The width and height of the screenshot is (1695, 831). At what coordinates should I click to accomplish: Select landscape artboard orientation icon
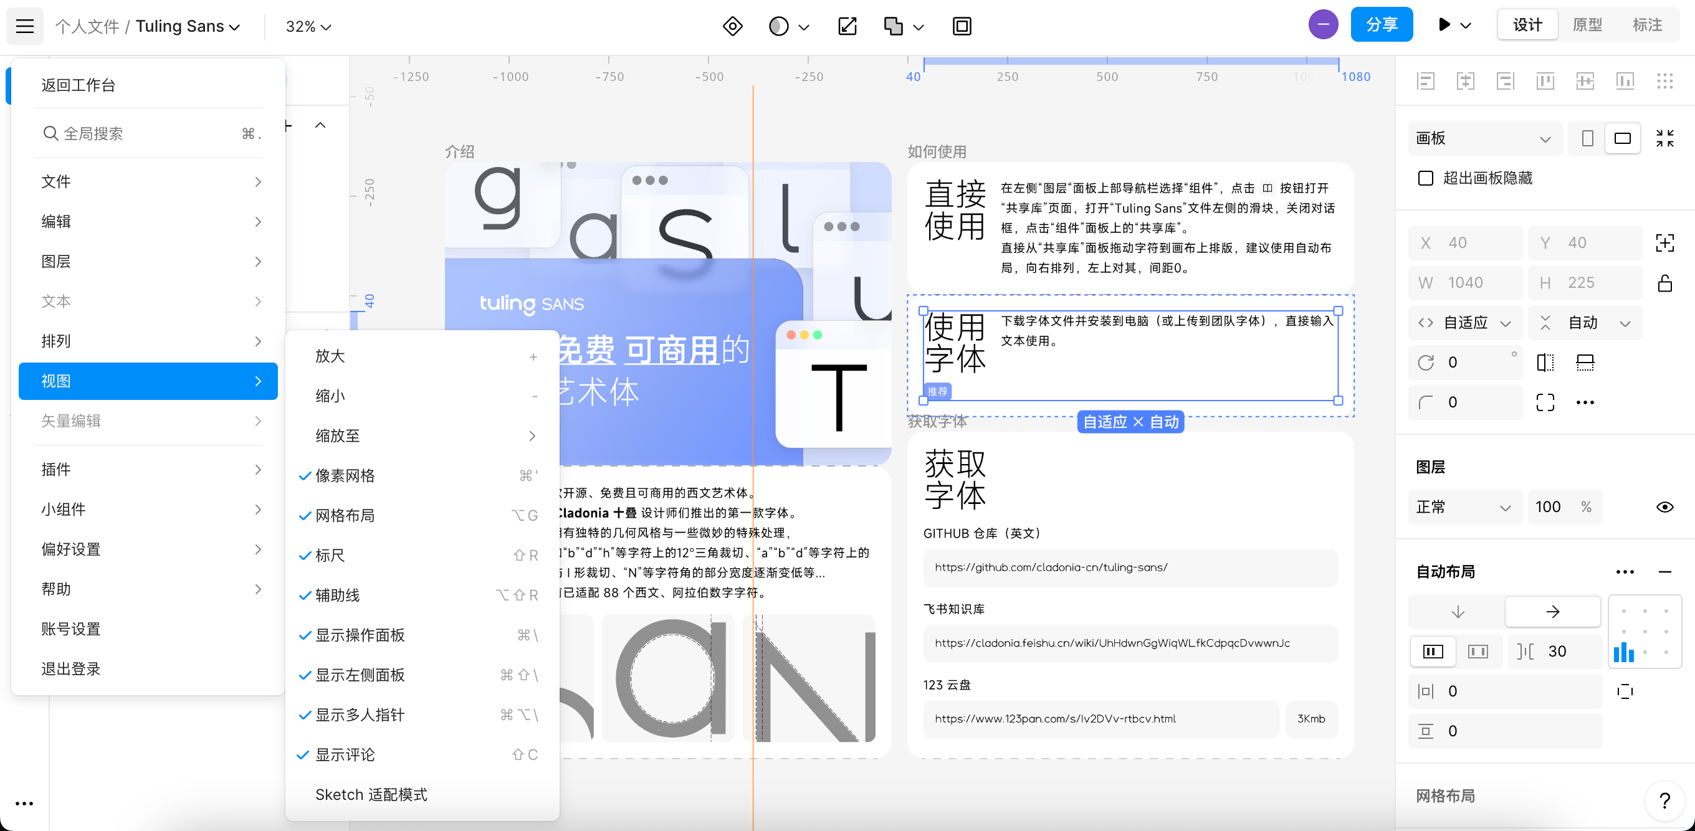click(x=1623, y=138)
